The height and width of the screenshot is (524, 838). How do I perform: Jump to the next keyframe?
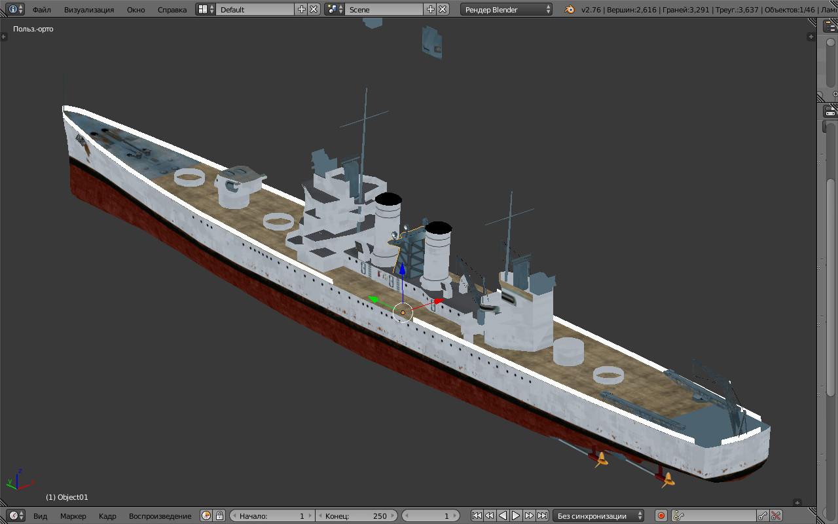pos(529,515)
